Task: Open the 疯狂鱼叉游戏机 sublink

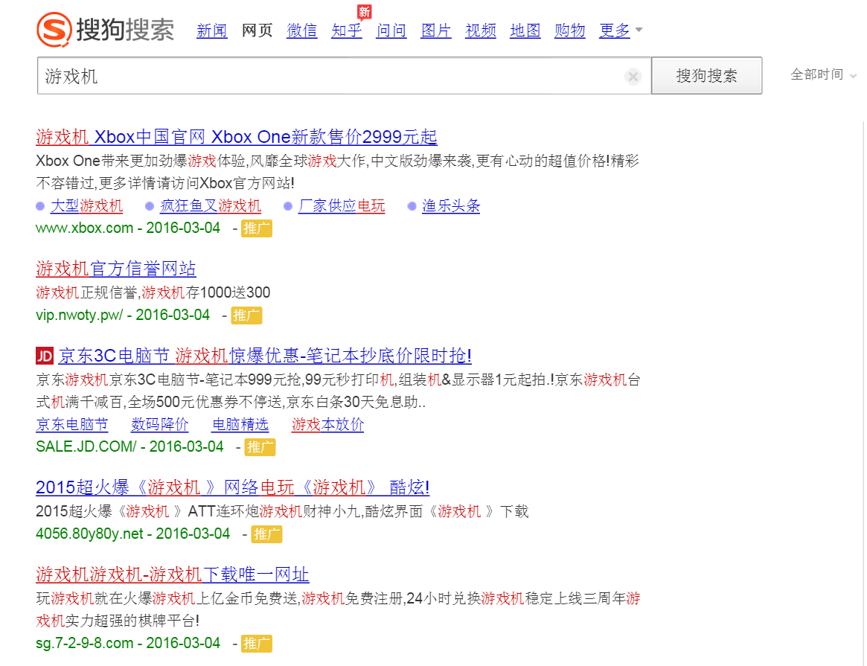Action: click(x=211, y=206)
